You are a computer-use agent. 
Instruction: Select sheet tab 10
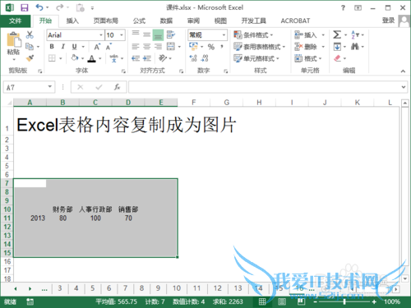tap(177, 288)
